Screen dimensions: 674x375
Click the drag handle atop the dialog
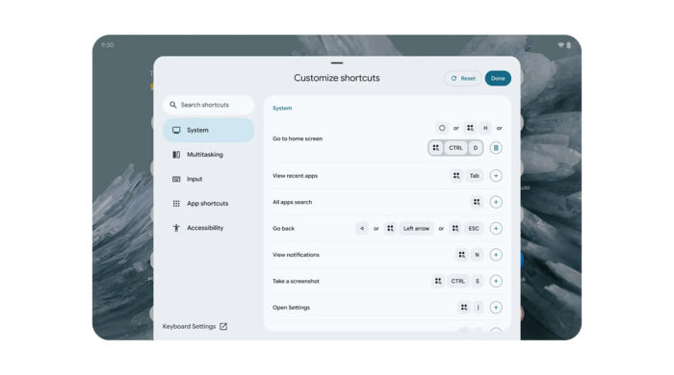pos(337,63)
